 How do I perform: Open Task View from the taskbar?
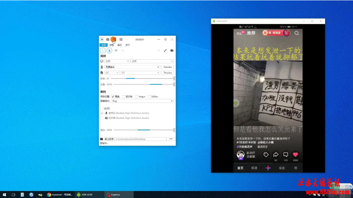(13, 195)
